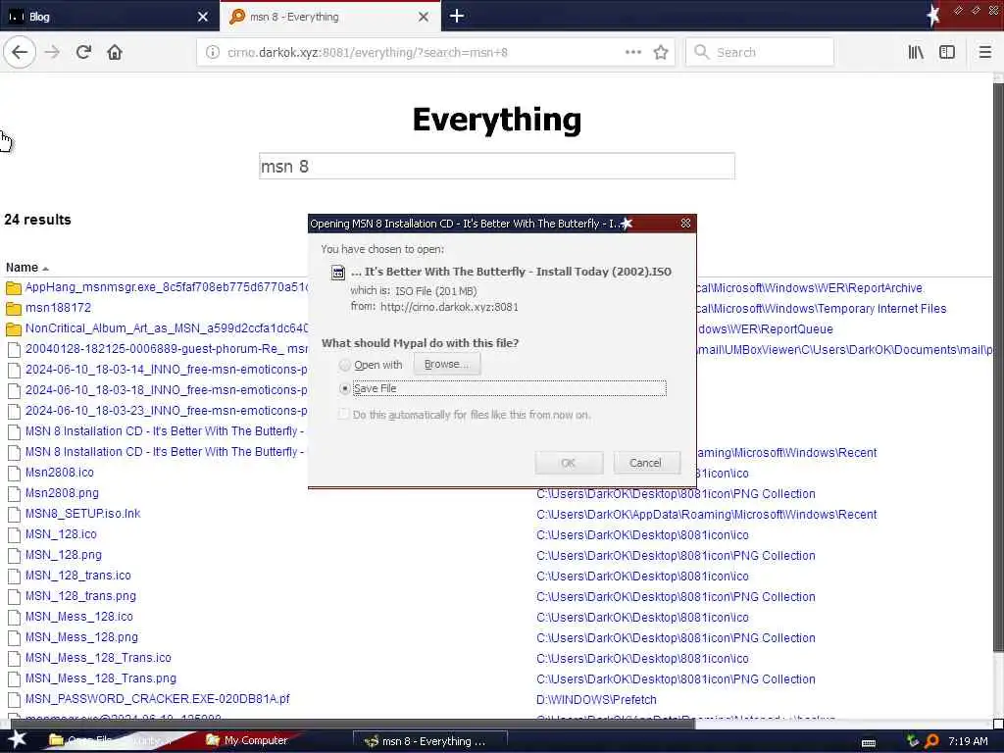Open the MSN_Mess_128_Trans.ico link
This screenshot has width=1004, height=753.
coord(98,658)
